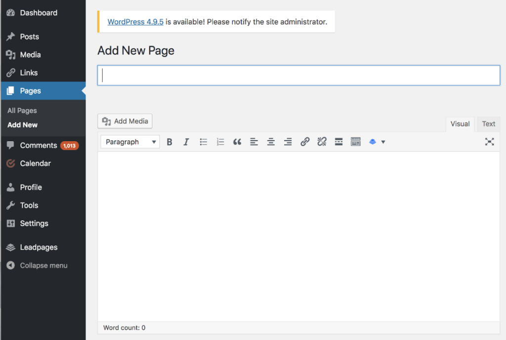Insert the Read More tag
Screen dimensions: 506x340
[338, 142]
